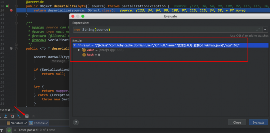Collapse the code fold marker on line 108
Screen dimensions: 270x133
point(16,6)
